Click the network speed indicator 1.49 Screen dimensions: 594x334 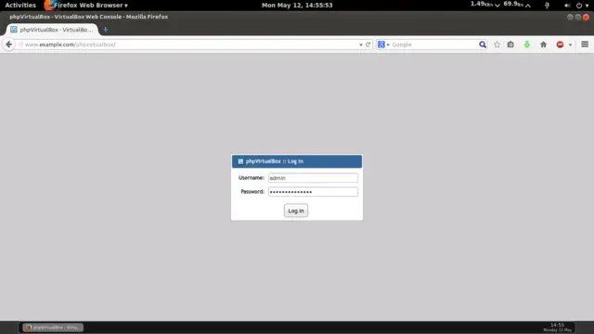(484, 5)
